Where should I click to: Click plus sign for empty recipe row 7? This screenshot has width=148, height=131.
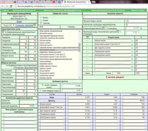point(87,63)
